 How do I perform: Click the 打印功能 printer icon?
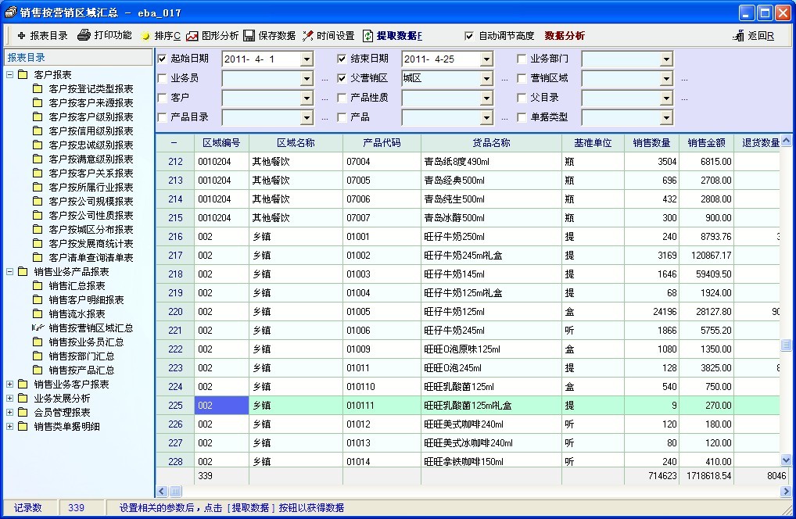84,35
